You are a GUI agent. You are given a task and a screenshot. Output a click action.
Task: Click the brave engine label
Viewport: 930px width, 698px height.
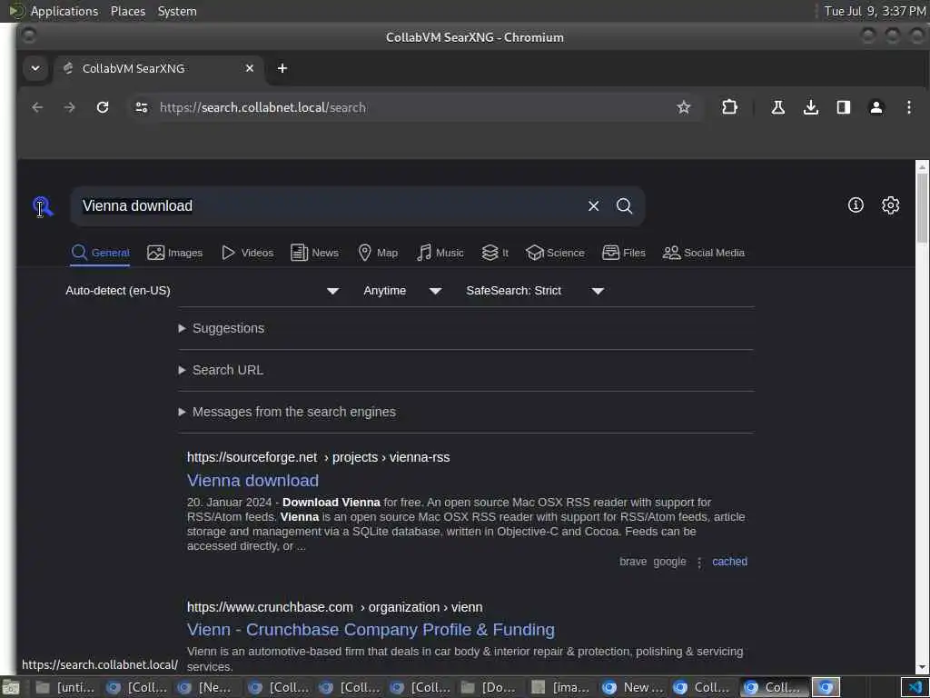click(x=633, y=562)
